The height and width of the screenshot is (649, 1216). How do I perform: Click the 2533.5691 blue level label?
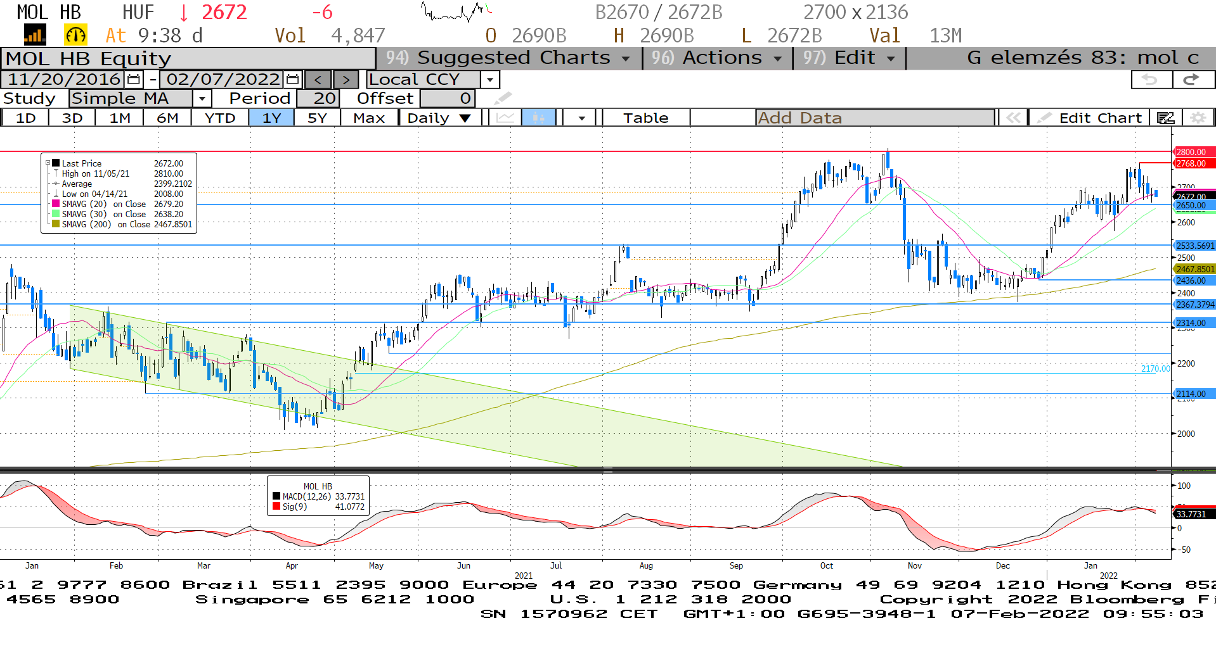click(x=1195, y=246)
